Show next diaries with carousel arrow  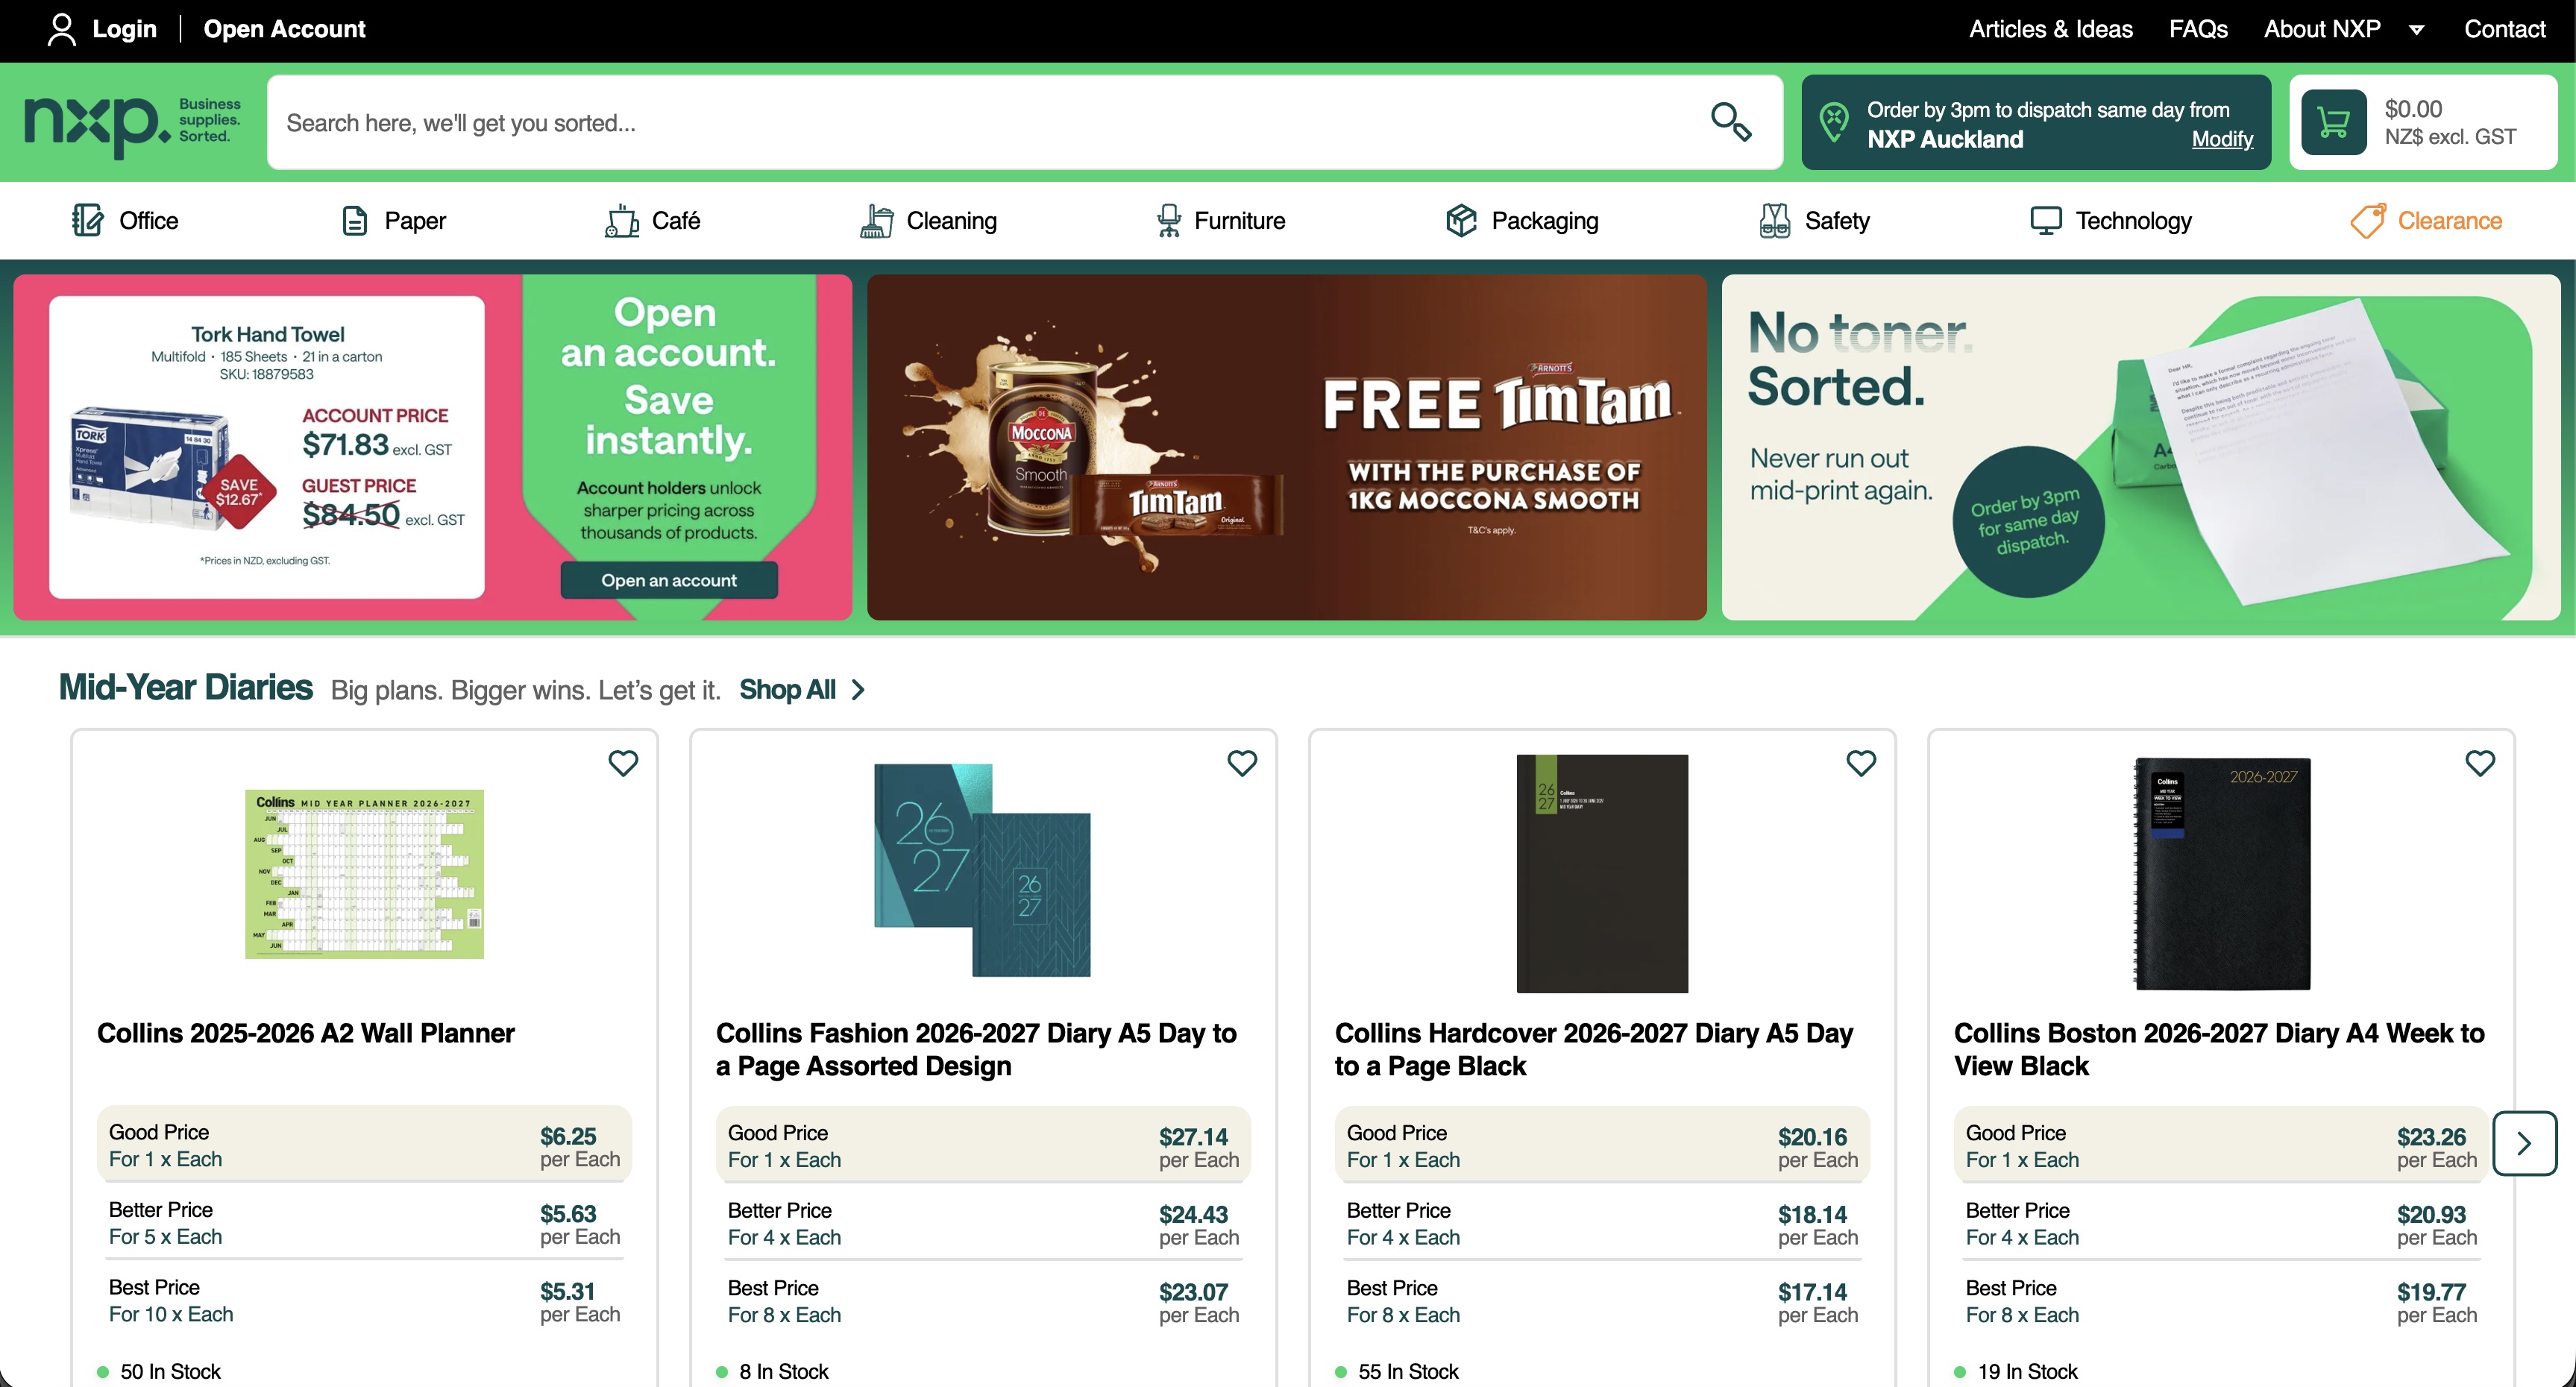click(x=2524, y=1143)
